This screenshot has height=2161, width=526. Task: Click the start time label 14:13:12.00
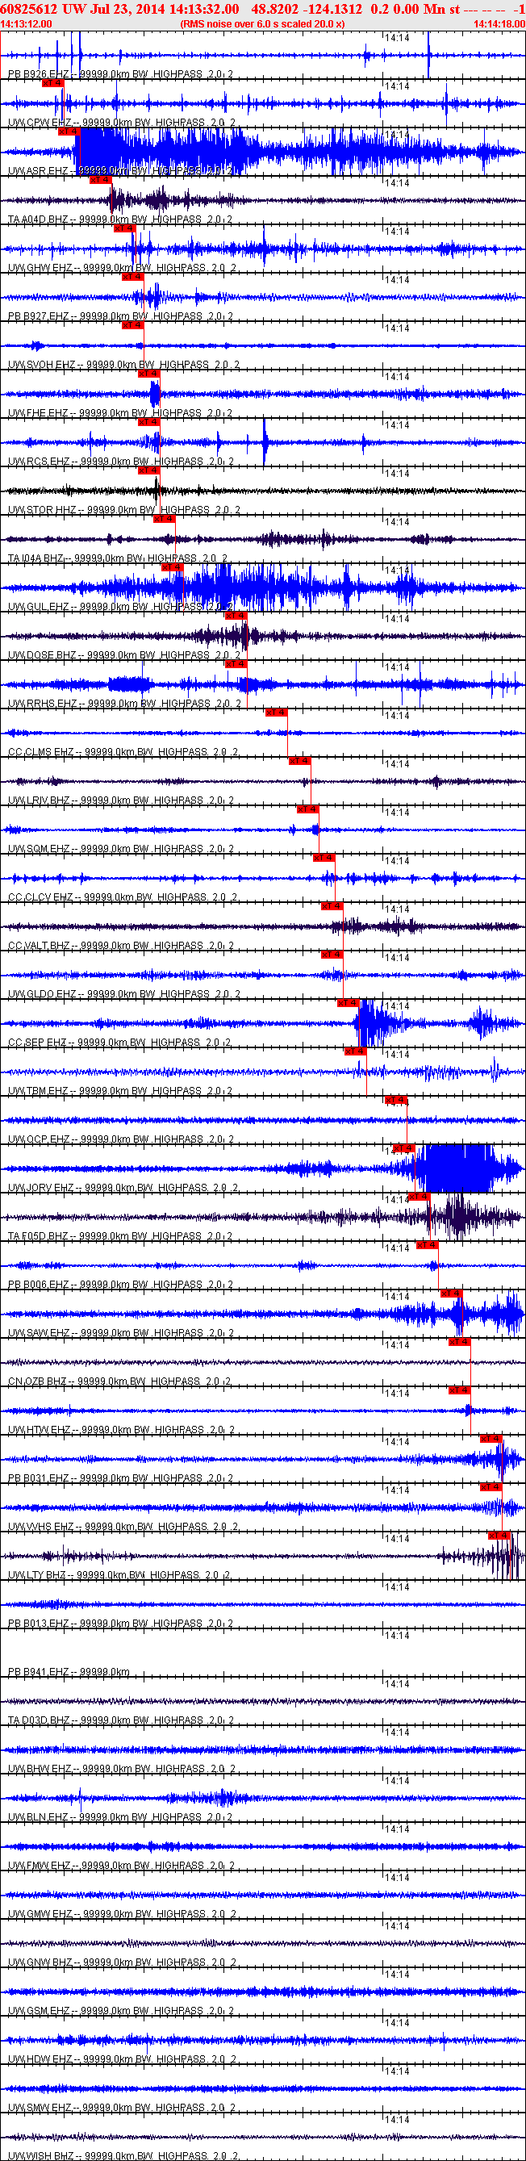coord(26,24)
